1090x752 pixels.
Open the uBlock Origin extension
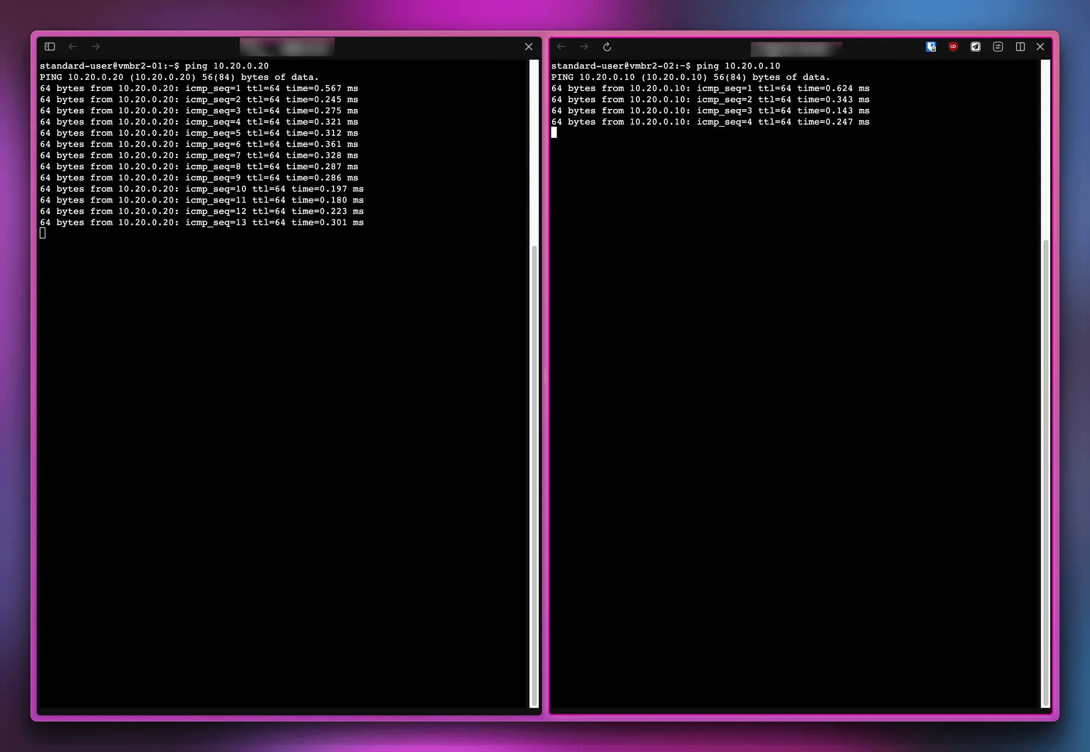(953, 47)
